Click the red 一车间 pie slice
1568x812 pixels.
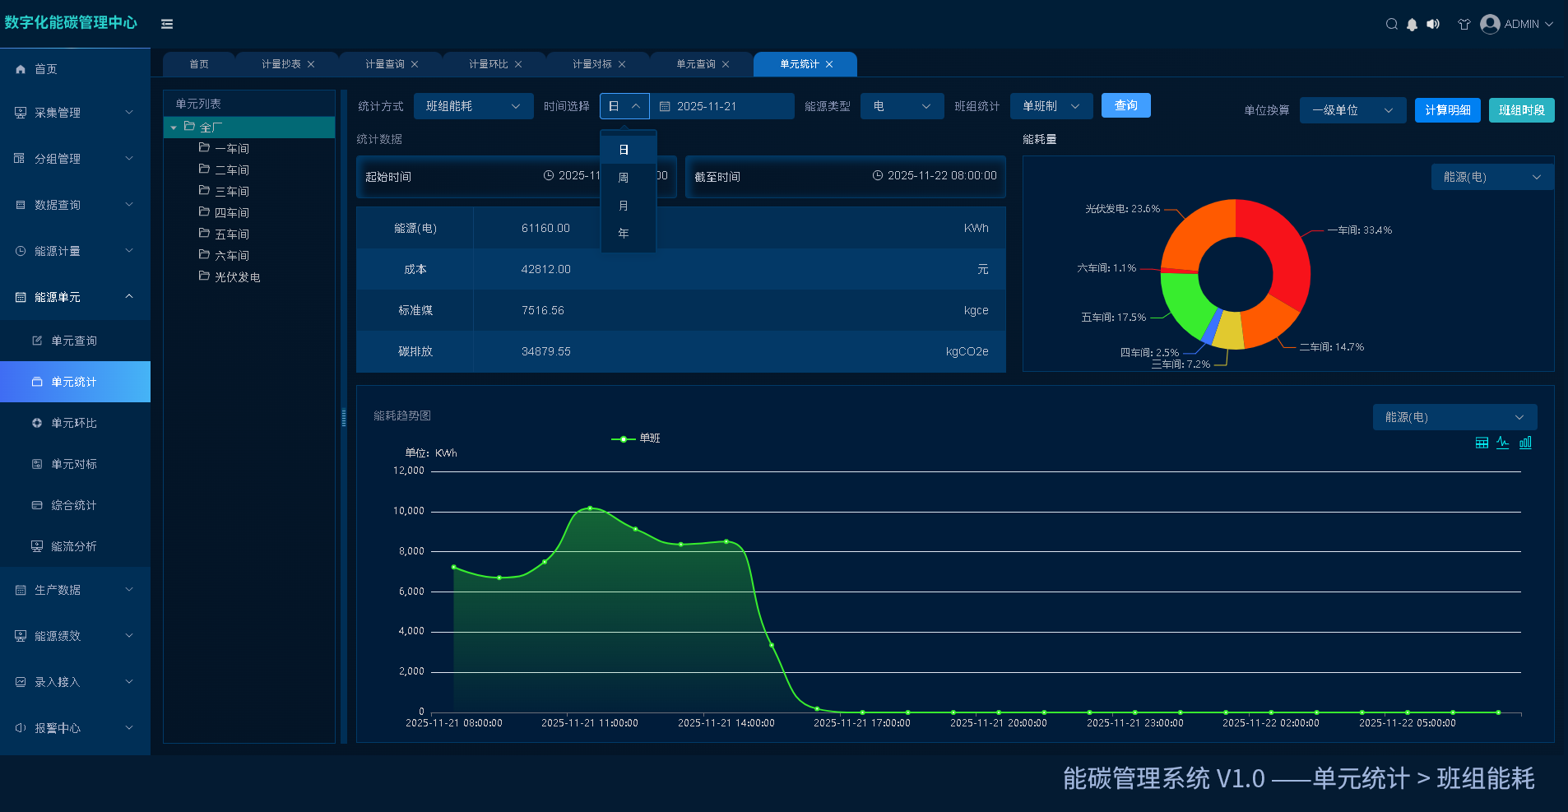tap(1283, 247)
